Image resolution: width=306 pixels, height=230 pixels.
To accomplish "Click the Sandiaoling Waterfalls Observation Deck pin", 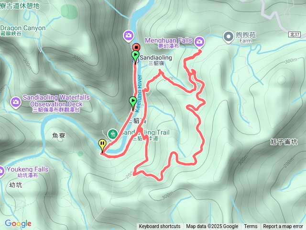I will pos(16,102).
